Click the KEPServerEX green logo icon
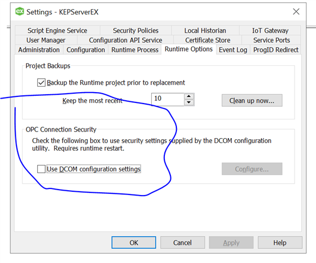This screenshot has height=263, width=316. pos(20,12)
